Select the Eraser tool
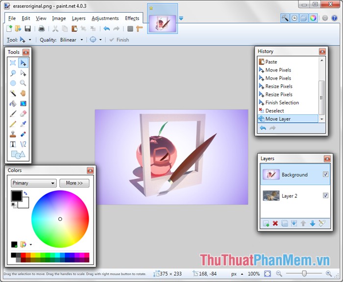 coord(23,114)
